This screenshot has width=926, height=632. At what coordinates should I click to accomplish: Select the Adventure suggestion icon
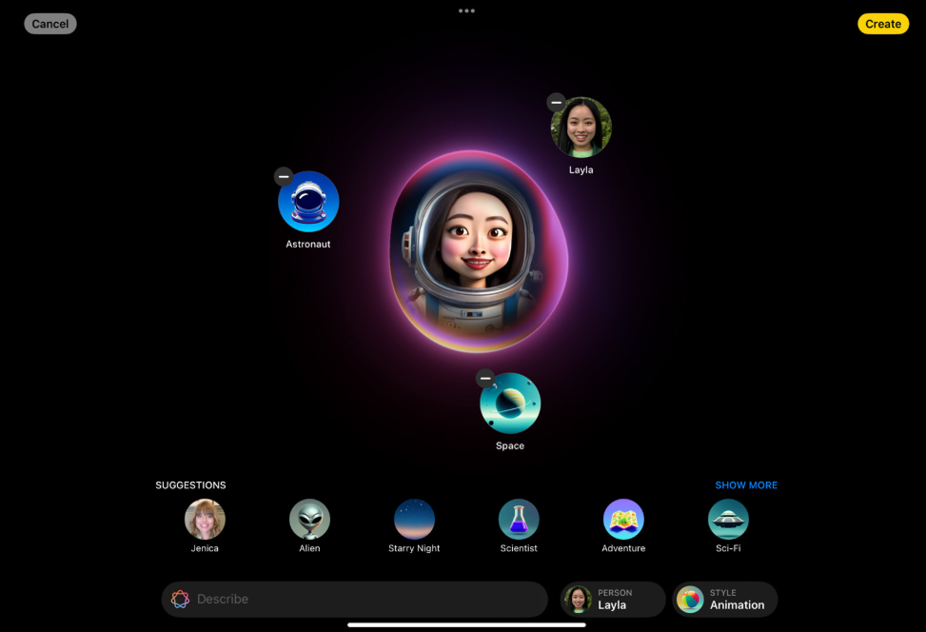[x=623, y=520]
